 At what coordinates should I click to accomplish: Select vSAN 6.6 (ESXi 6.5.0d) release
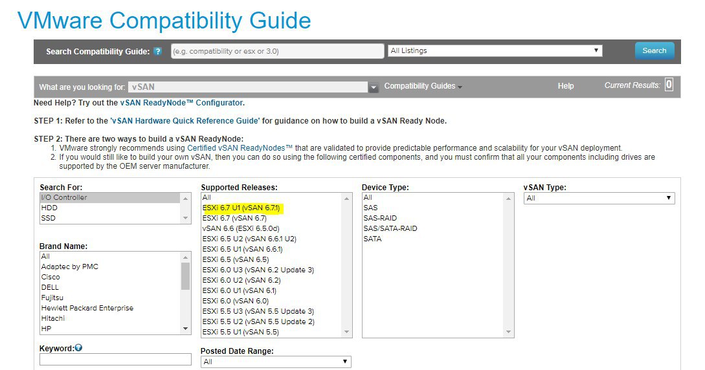coord(271,228)
